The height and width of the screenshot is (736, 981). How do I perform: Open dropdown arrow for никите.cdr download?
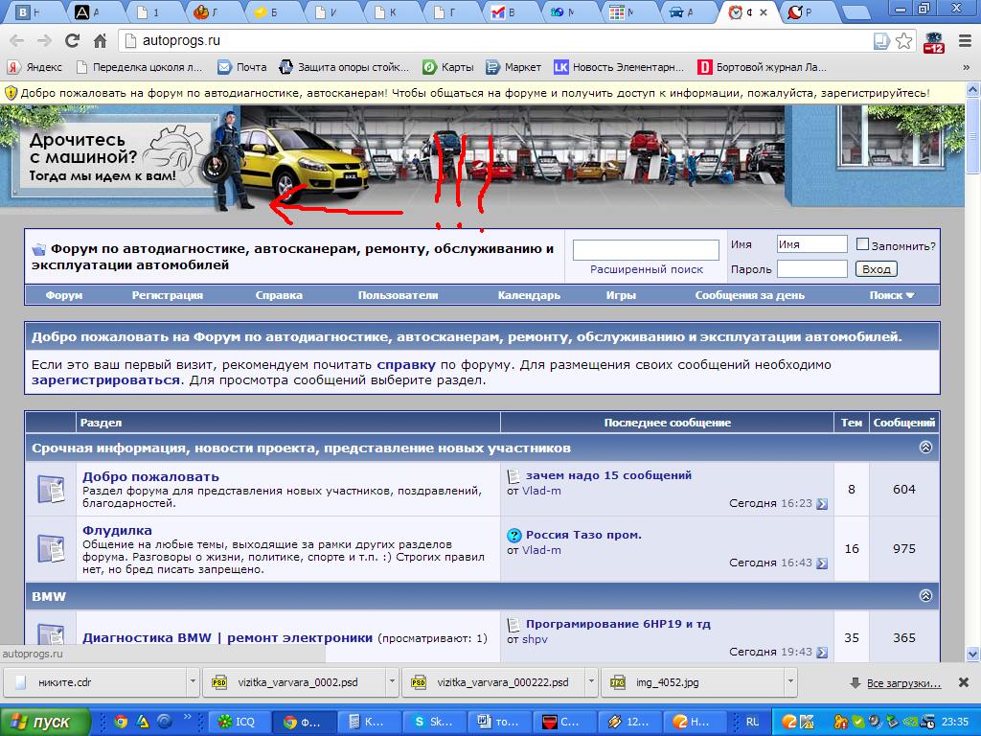(x=193, y=683)
